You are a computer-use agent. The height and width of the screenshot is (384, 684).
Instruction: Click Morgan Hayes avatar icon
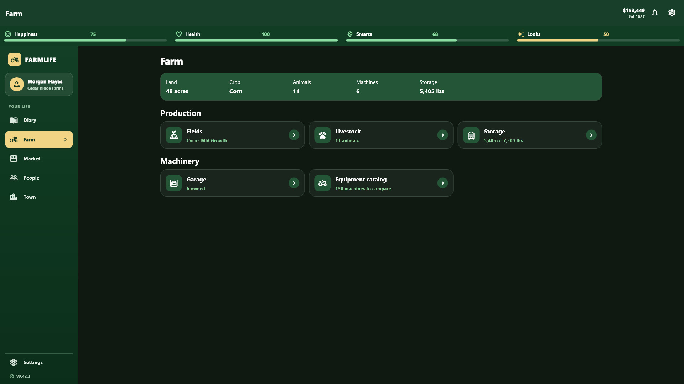point(17,85)
